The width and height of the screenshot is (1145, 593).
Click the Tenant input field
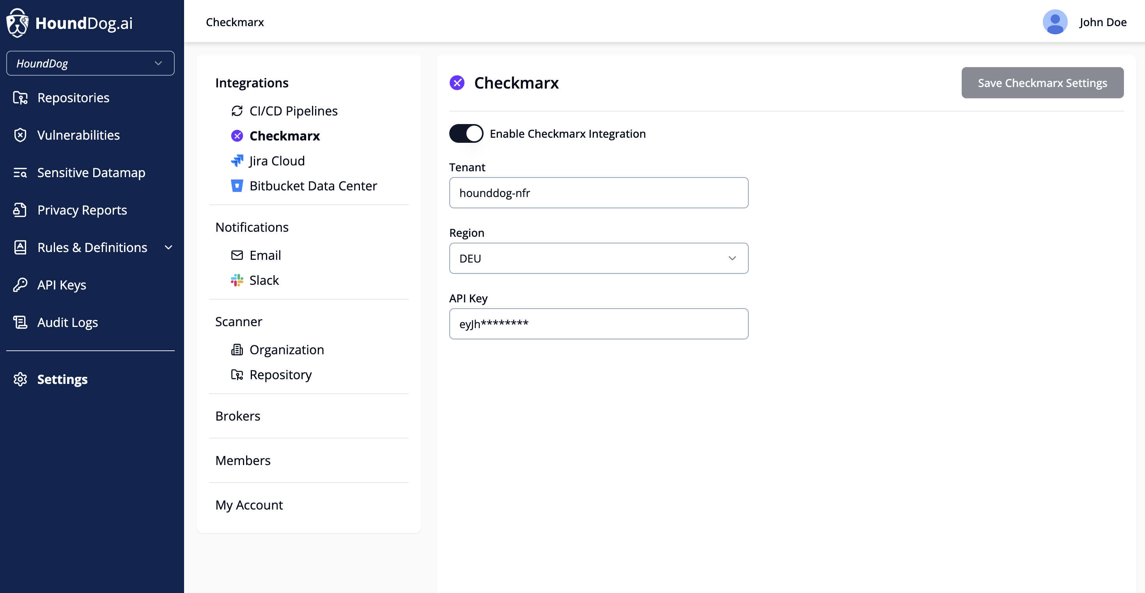(x=598, y=193)
